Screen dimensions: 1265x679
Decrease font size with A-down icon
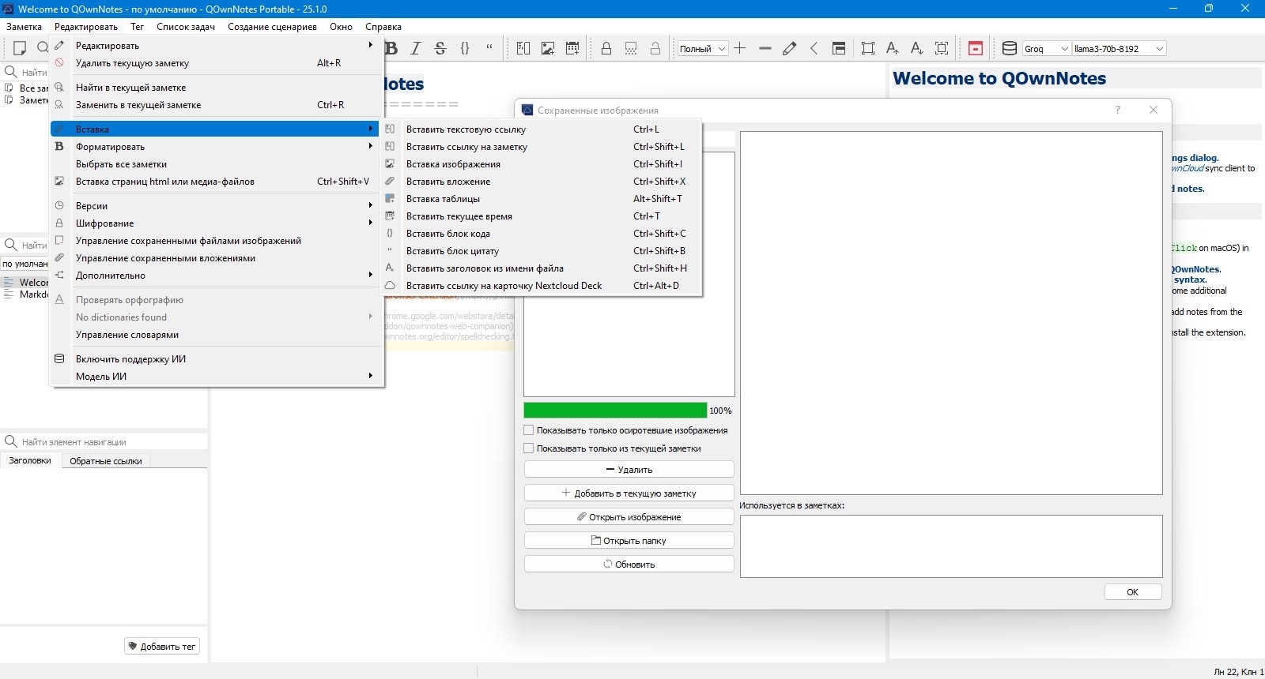(917, 48)
